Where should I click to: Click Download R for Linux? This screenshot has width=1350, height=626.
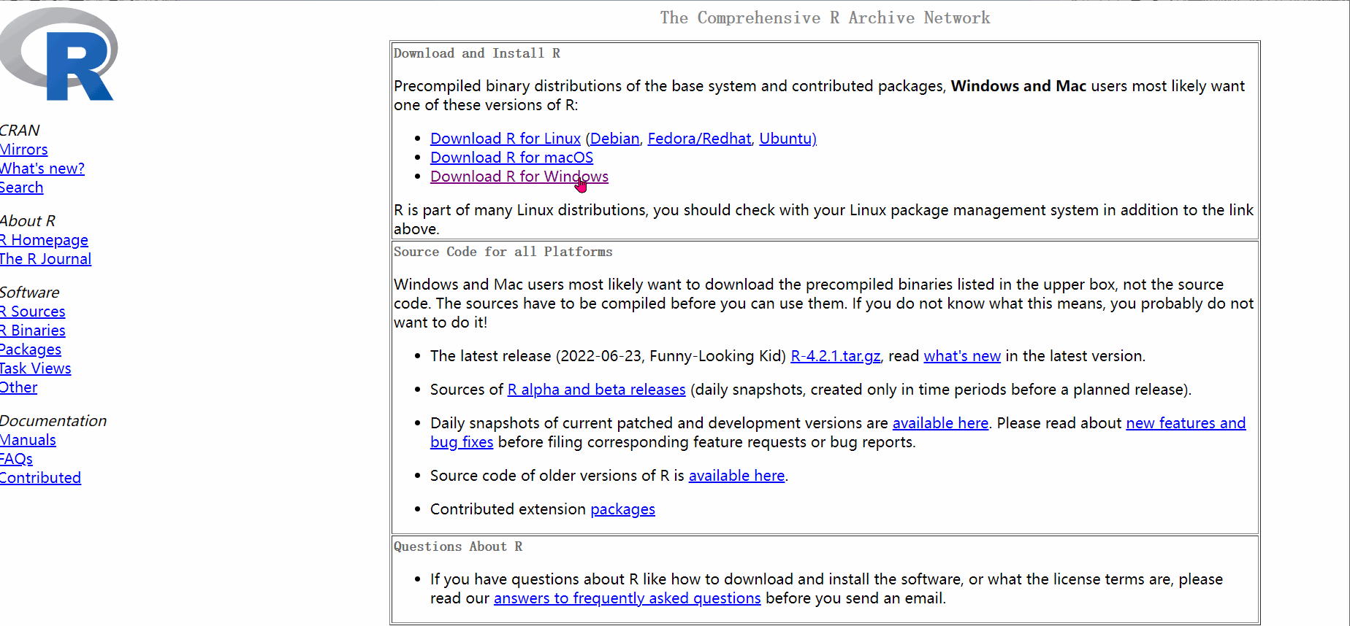tap(506, 139)
